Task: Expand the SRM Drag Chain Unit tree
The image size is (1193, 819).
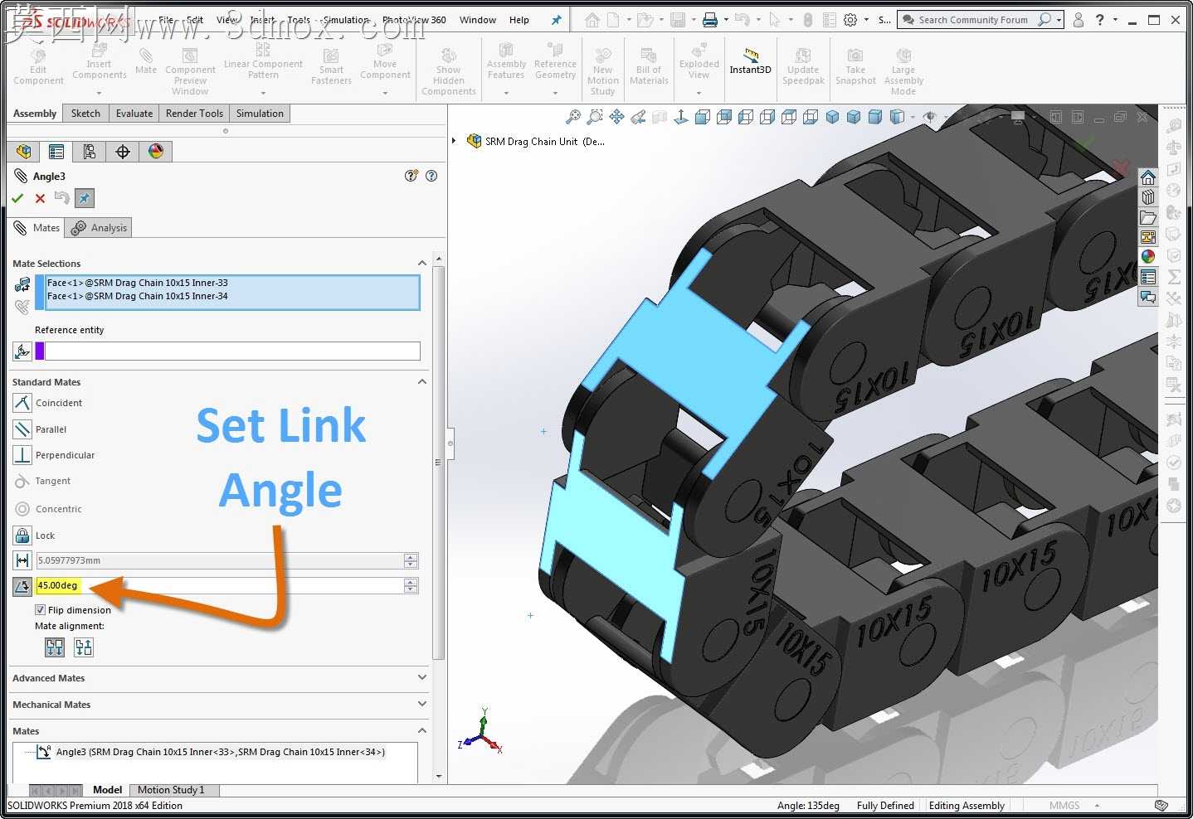Action: (454, 141)
